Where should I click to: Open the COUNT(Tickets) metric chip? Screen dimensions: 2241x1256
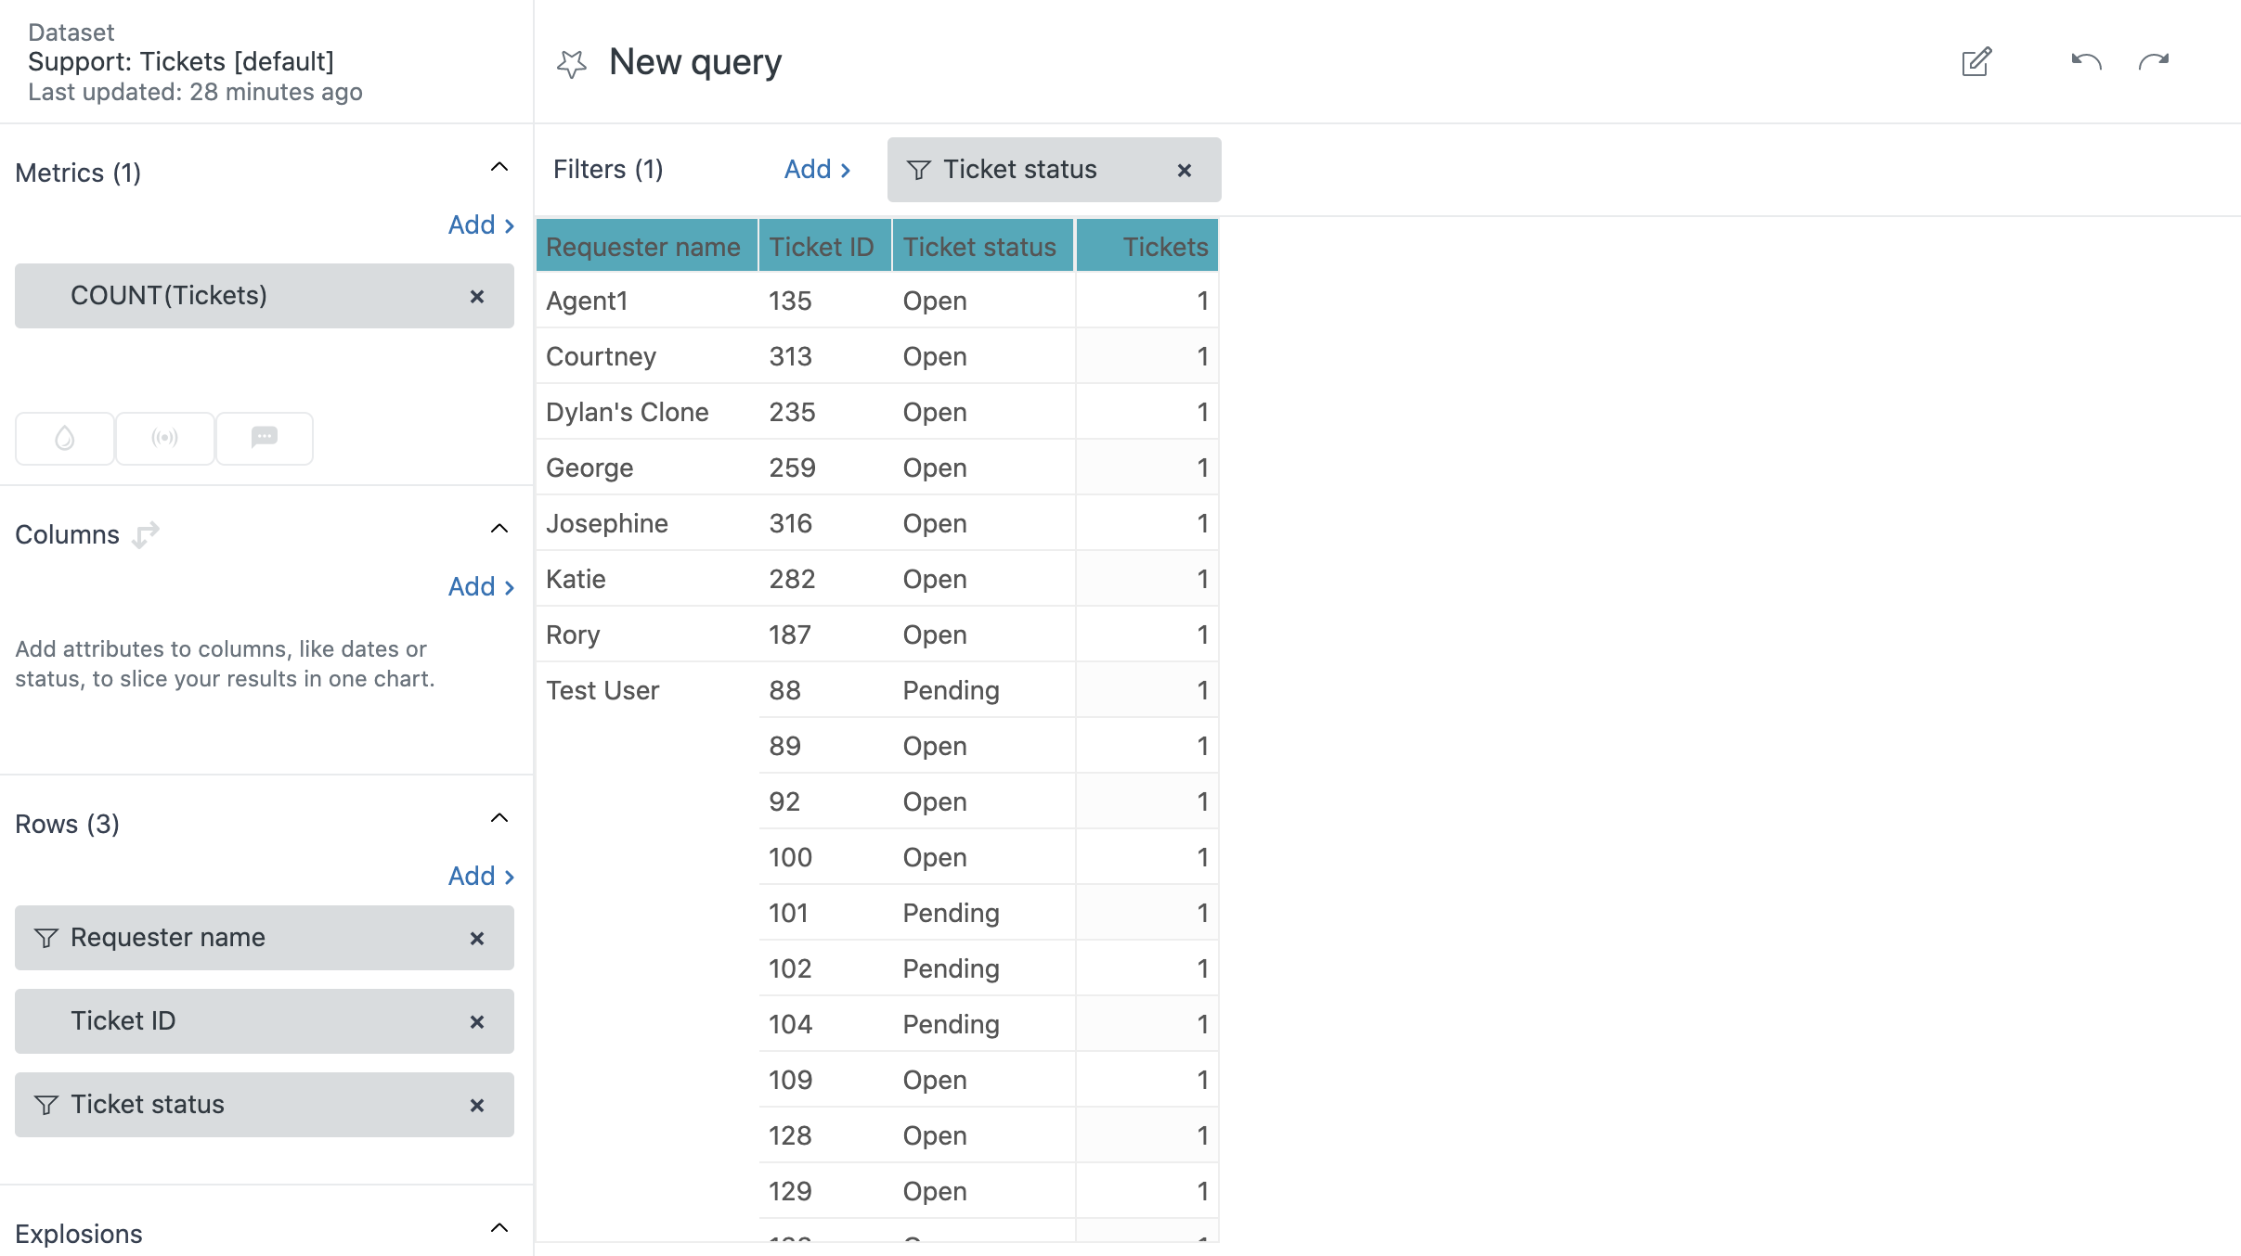tap(265, 296)
